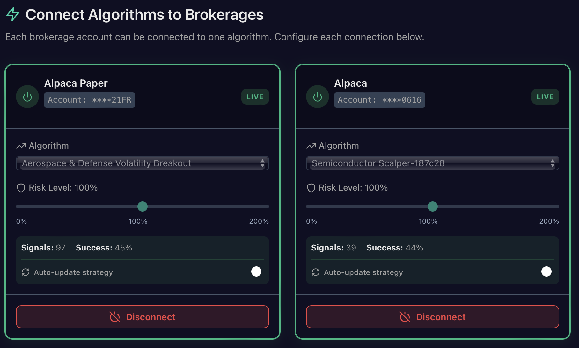Click the 0% label under Alpaca Paper slider
The image size is (579, 348).
click(21, 221)
